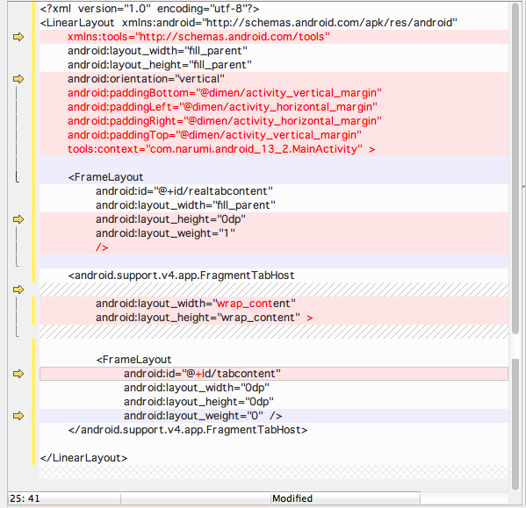Click android:id="@+id/realtabcontent" line

(184, 191)
